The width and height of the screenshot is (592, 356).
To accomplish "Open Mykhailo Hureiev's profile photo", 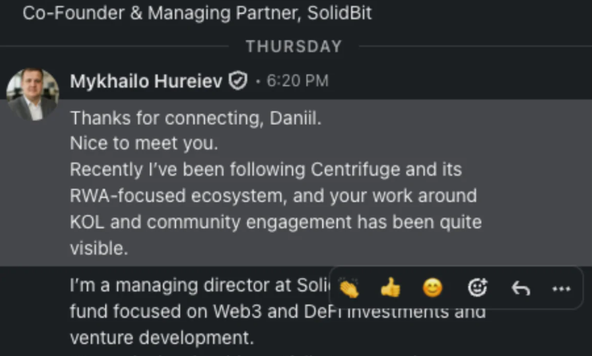I will click(x=33, y=94).
